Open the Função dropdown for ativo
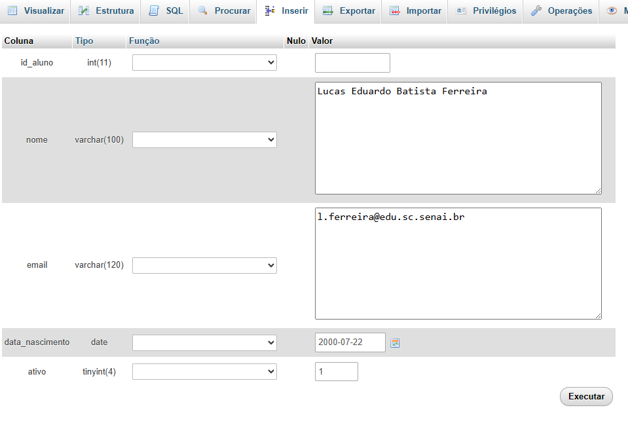The height and width of the screenshot is (423, 628). point(204,371)
